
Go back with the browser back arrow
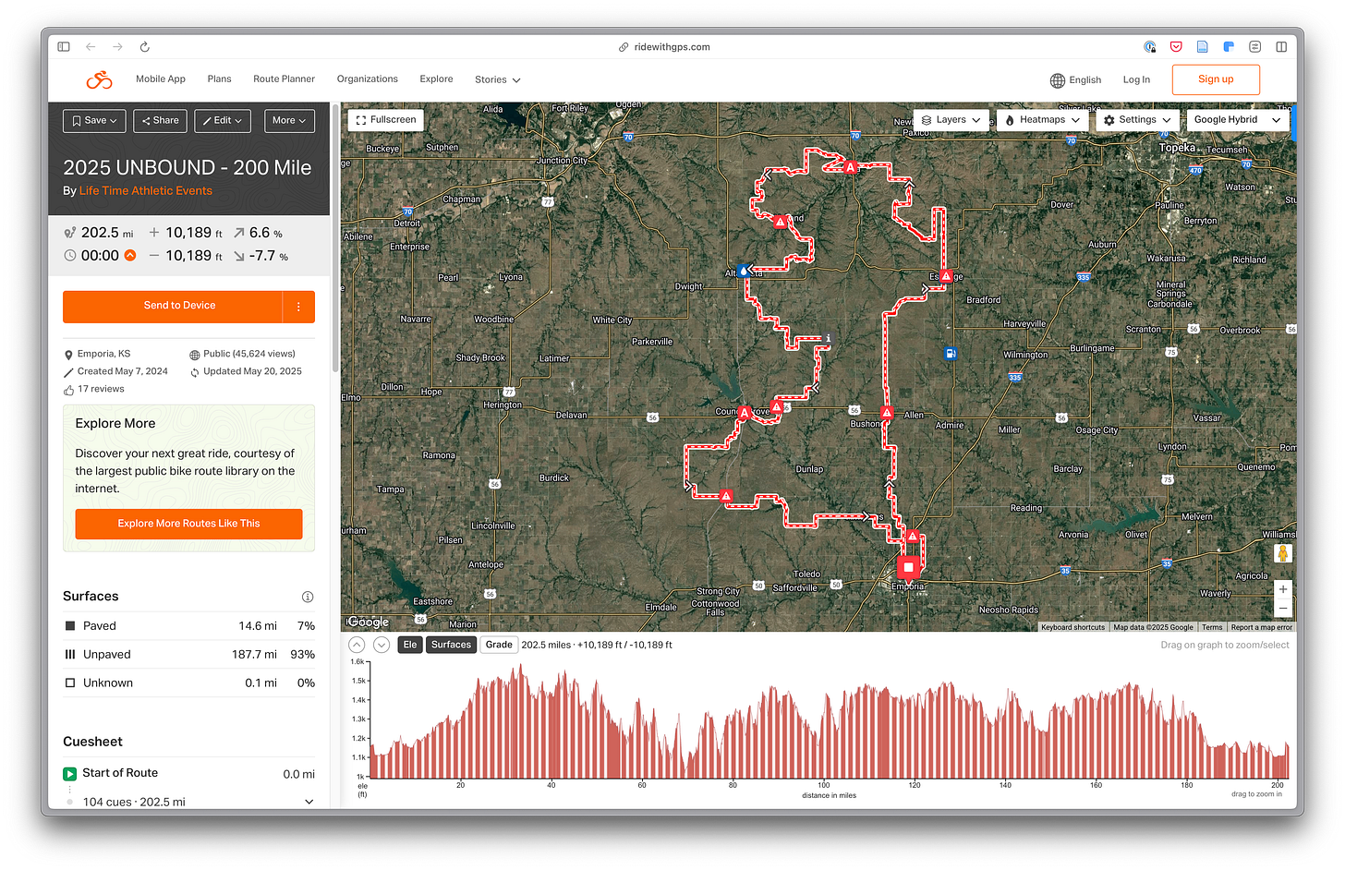click(x=91, y=46)
